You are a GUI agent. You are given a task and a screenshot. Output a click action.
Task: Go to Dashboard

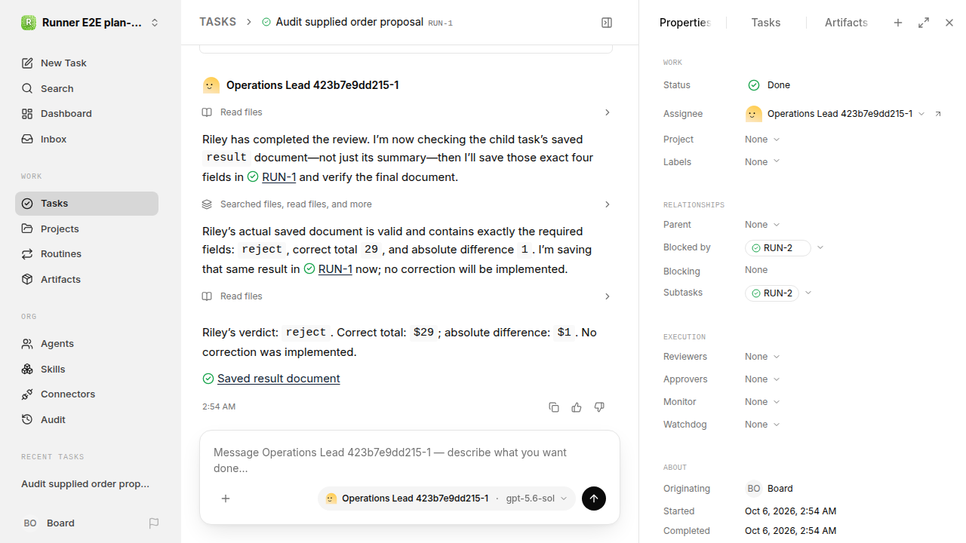coord(87,114)
